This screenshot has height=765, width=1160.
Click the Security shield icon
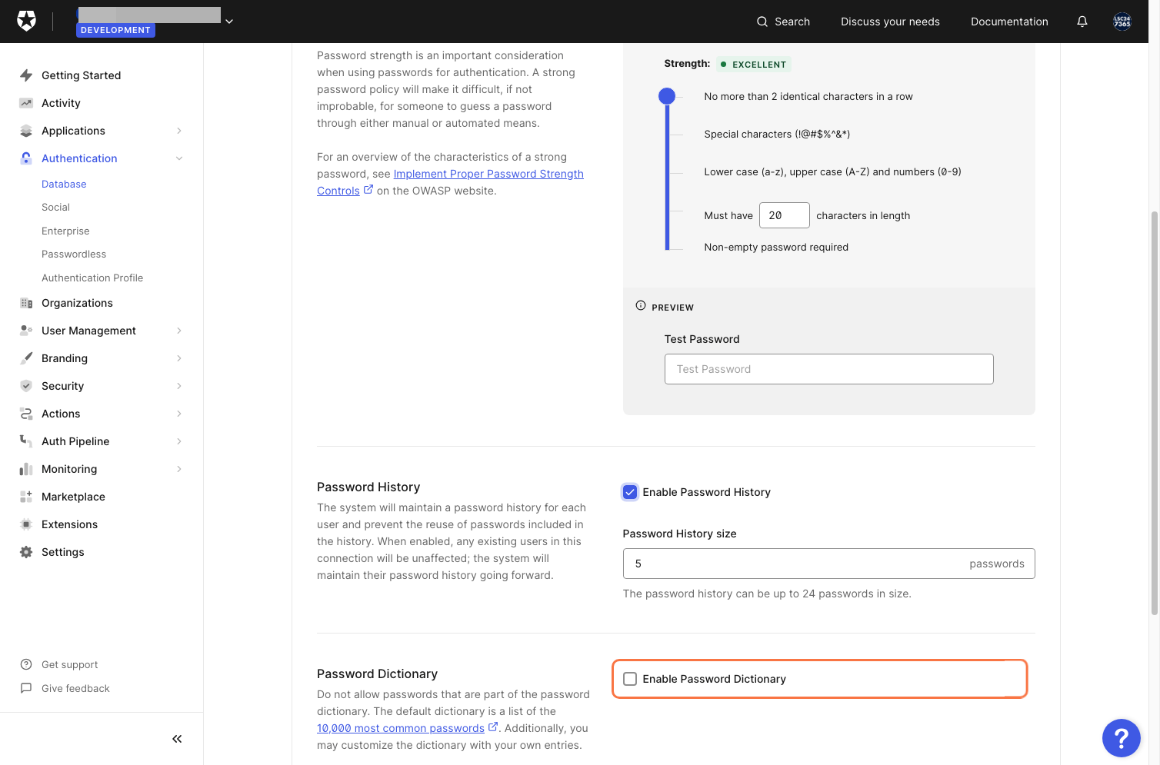click(26, 386)
